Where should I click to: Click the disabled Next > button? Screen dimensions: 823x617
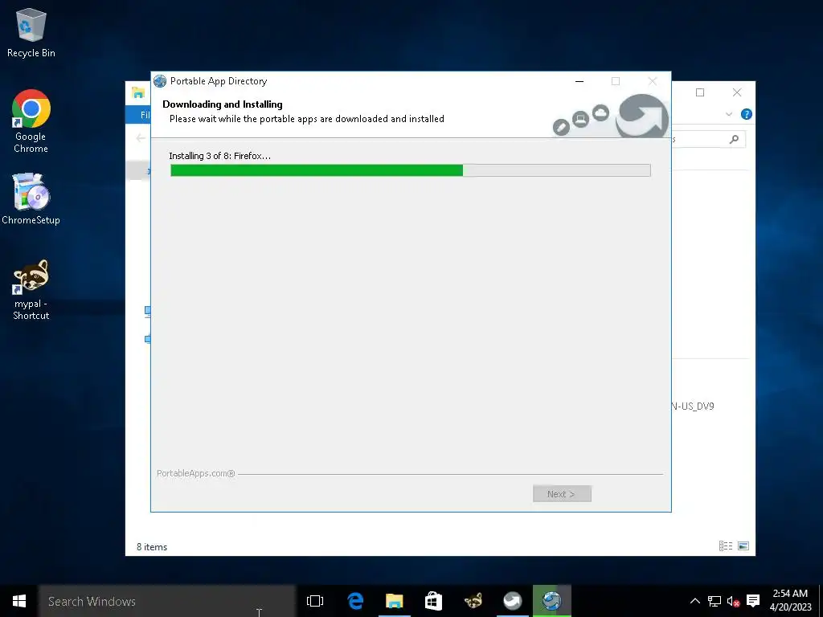(562, 494)
